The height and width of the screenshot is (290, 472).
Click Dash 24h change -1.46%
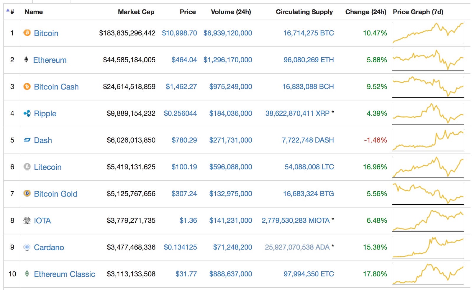click(375, 140)
